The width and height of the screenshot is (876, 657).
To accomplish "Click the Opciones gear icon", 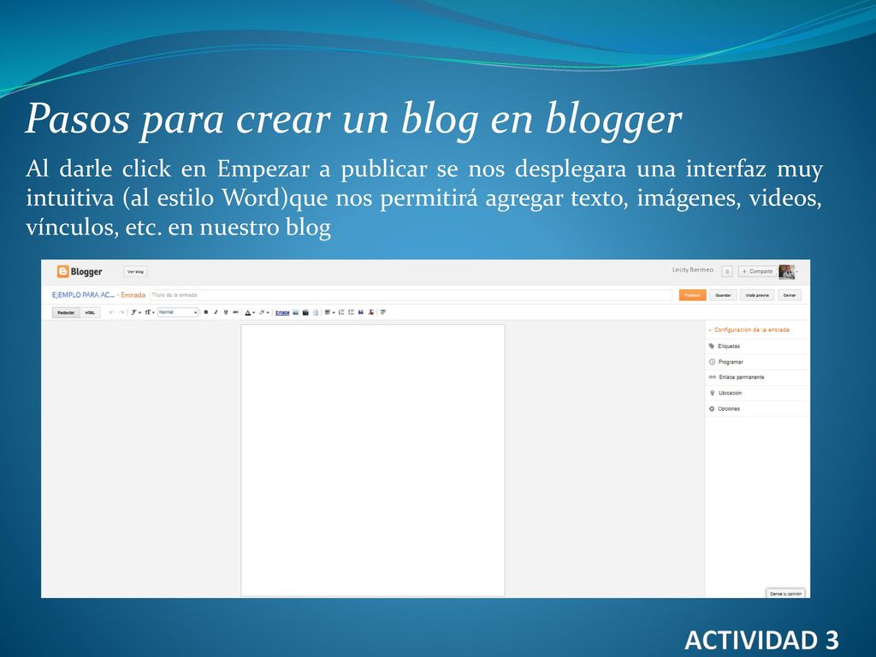I will point(712,408).
